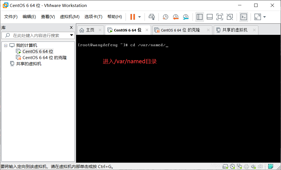Click the virtual sound device status icon

[253, 166]
